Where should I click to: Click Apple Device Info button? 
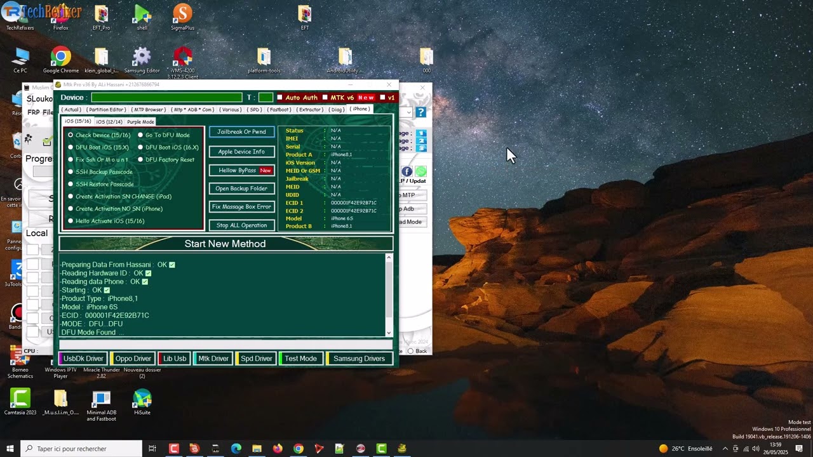(x=242, y=152)
